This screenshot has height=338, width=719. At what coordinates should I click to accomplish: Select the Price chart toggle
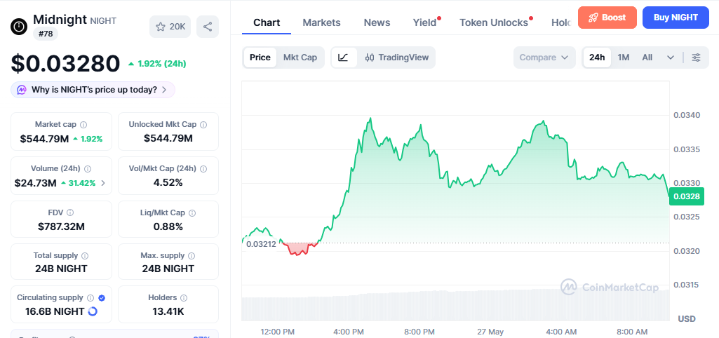[x=260, y=58]
